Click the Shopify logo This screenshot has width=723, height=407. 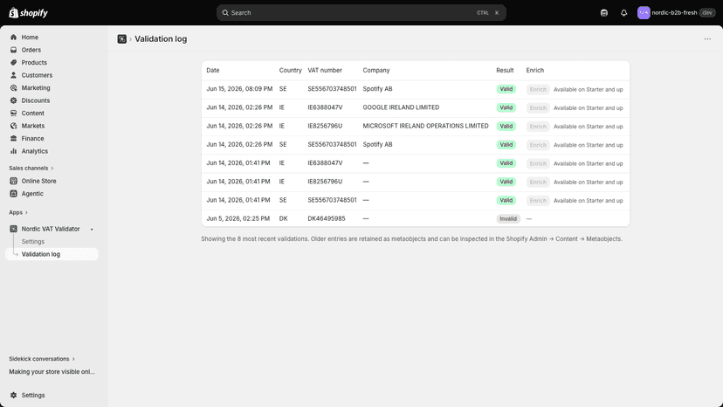28,13
